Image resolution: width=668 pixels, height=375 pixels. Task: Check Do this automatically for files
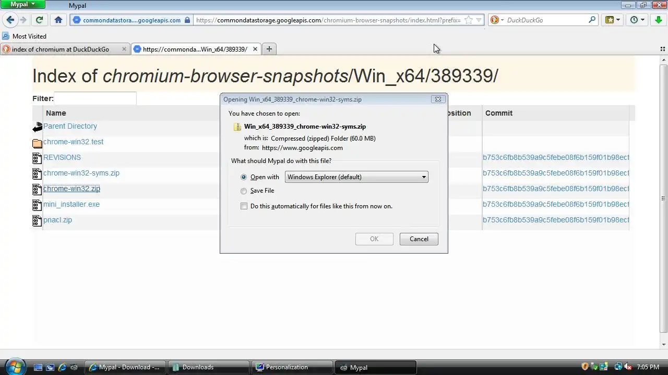point(244,206)
